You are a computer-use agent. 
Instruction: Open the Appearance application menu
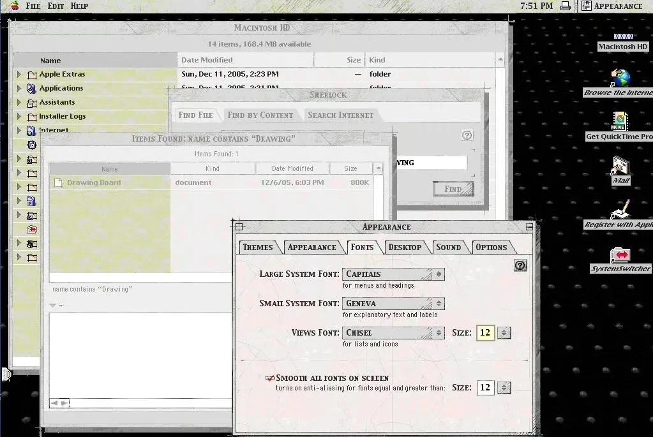(x=612, y=6)
